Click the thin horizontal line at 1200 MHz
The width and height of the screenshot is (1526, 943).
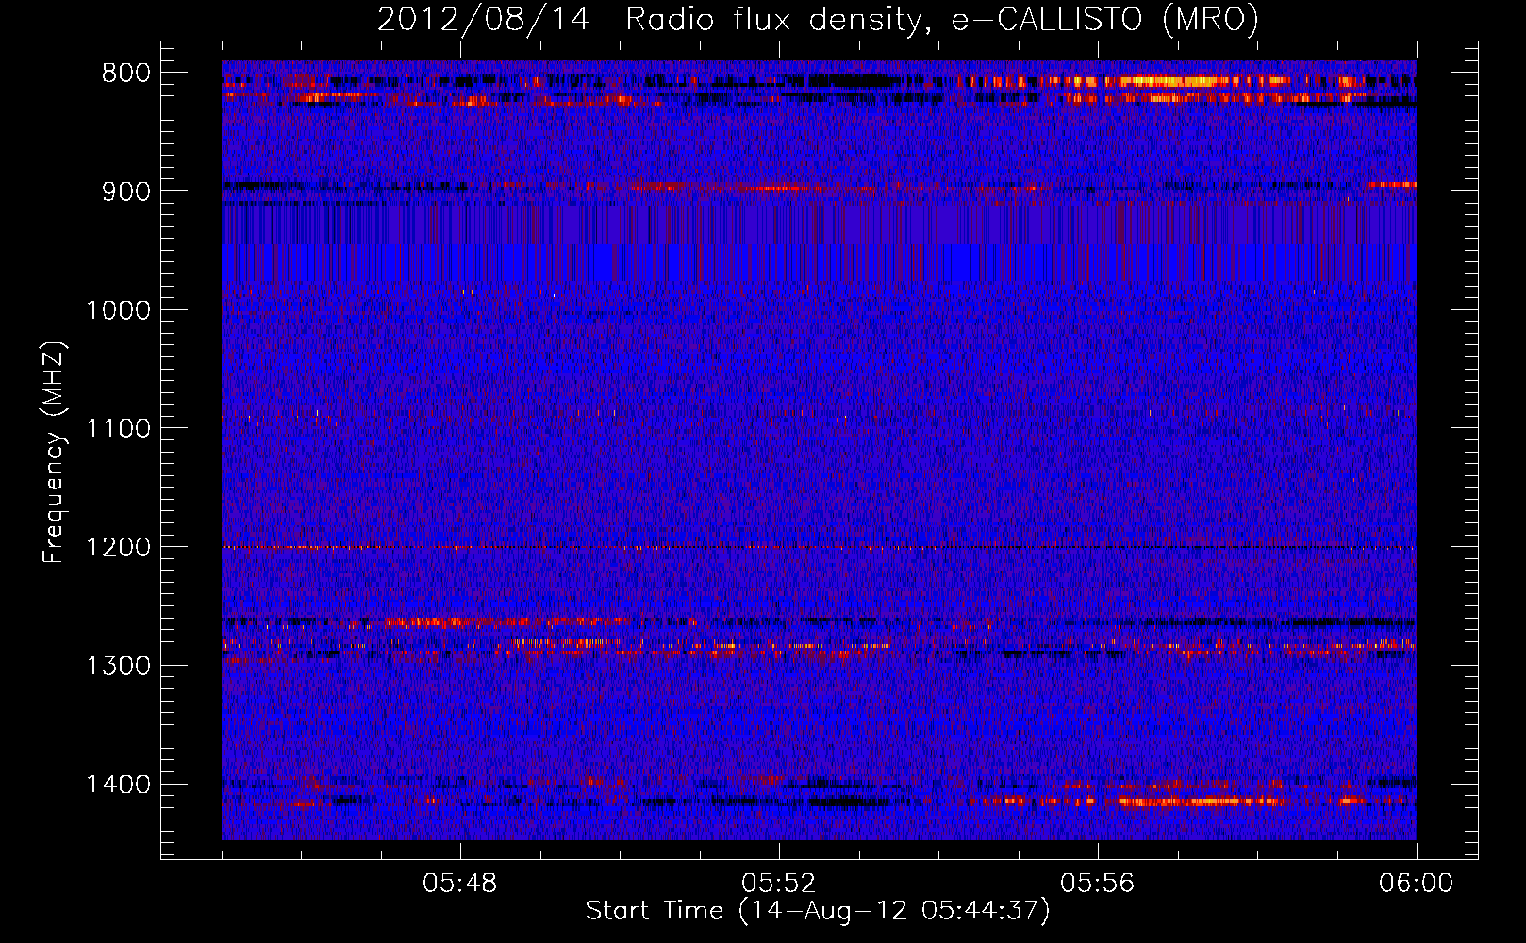click(x=819, y=547)
